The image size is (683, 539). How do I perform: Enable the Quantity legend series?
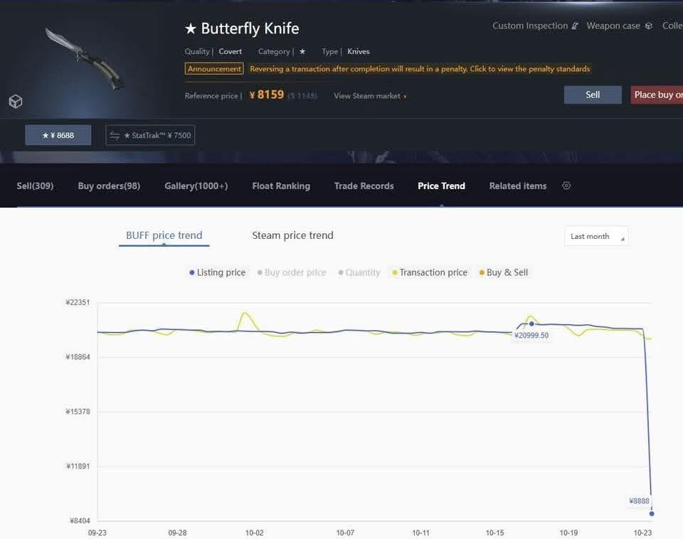click(359, 272)
